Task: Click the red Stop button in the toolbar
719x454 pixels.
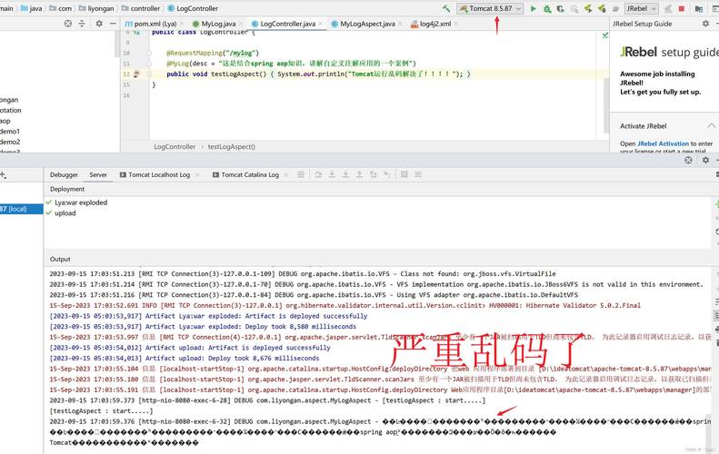Action: 681,8
